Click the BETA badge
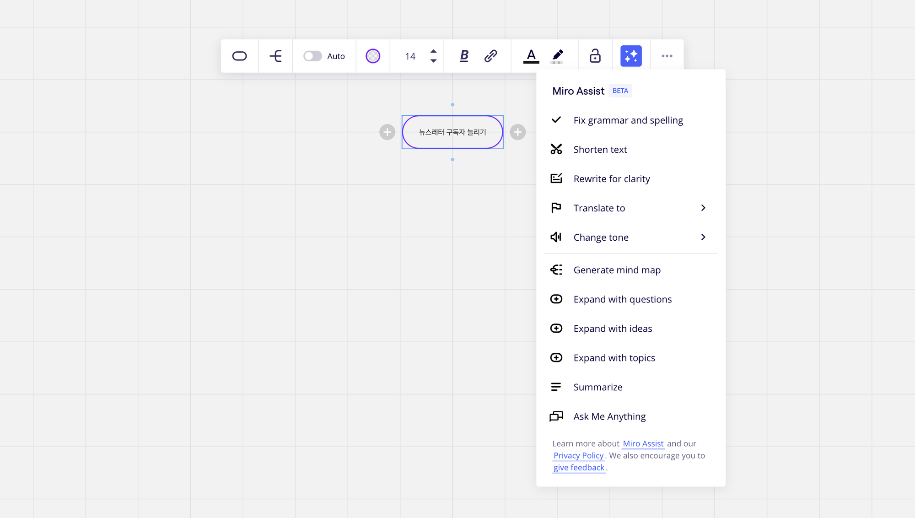 click(x=620, y=91)
